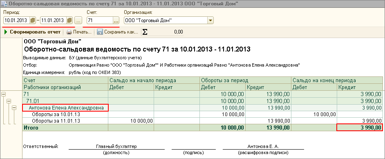Screen dimensions: 385x159
Task: Open period selection ellipsis button
Action: [78, 20]
